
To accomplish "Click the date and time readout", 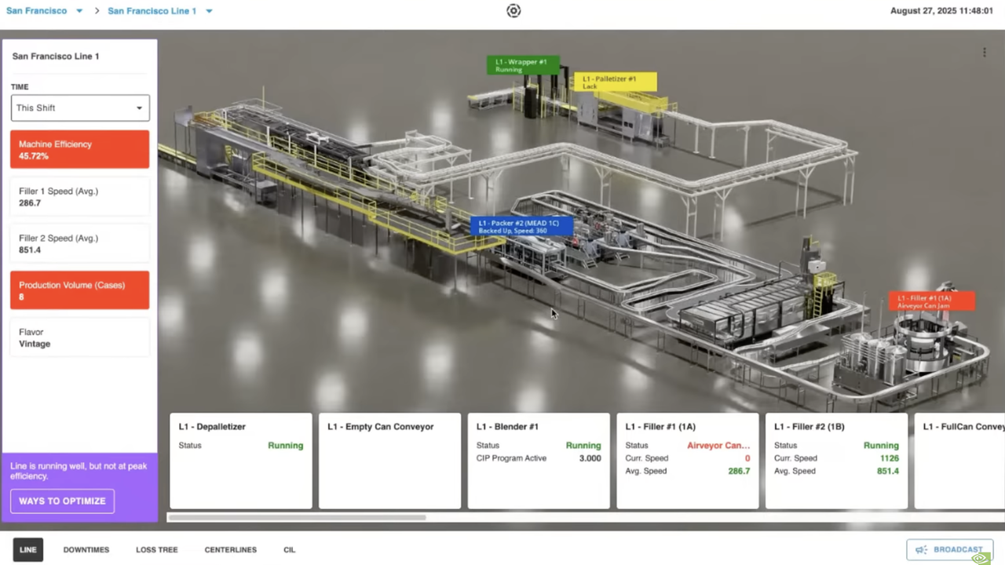I will tap(941, 11).
